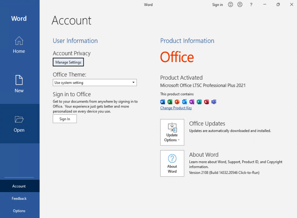This screenshot has width=297, height=218.
Task: Click the Excel icon under product contents
Action: [170, 102]
